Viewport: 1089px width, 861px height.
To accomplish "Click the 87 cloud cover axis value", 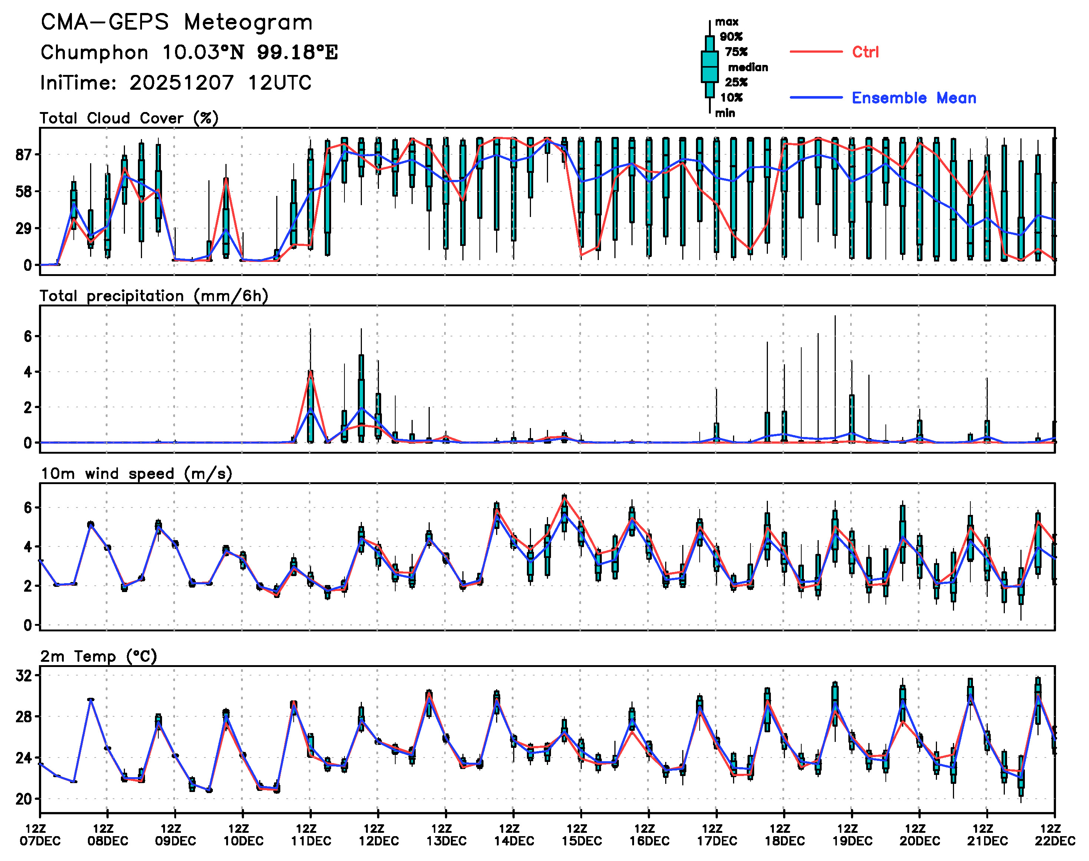I will (x=24, y=154).
